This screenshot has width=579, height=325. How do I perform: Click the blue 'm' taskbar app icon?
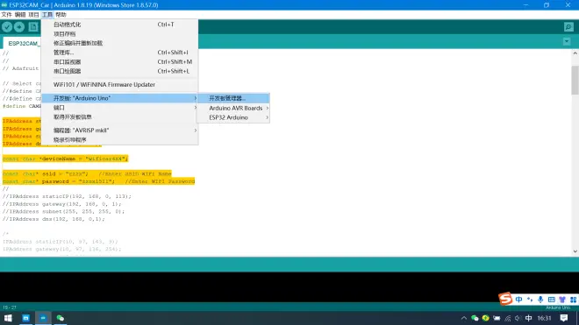tap(25, 318)
